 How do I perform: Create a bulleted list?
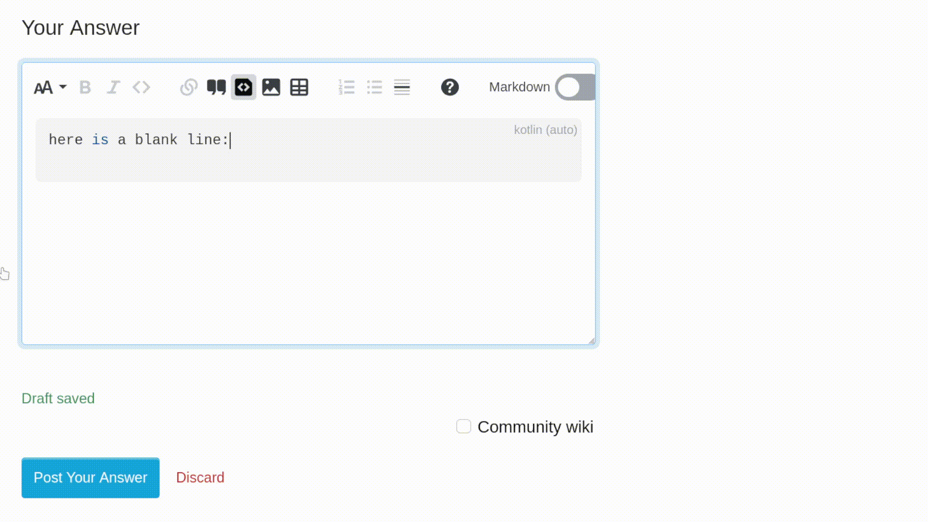coord(374,87)
